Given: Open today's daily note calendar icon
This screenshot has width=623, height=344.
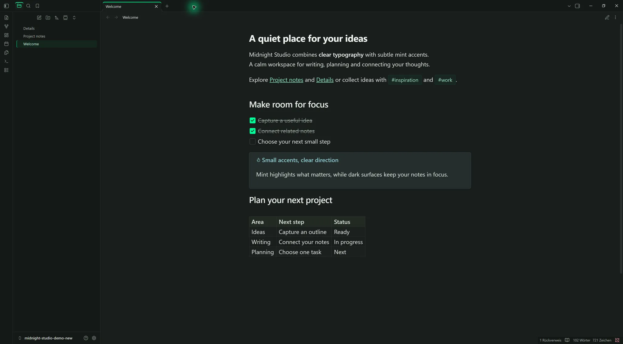Looking at the screenshot, I should coord(6,44).
